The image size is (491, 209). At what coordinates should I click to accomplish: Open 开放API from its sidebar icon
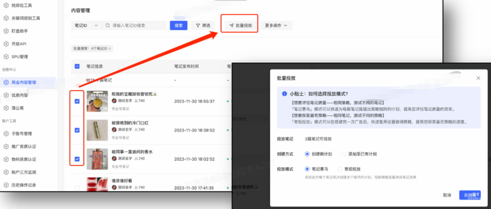(6, 44)
